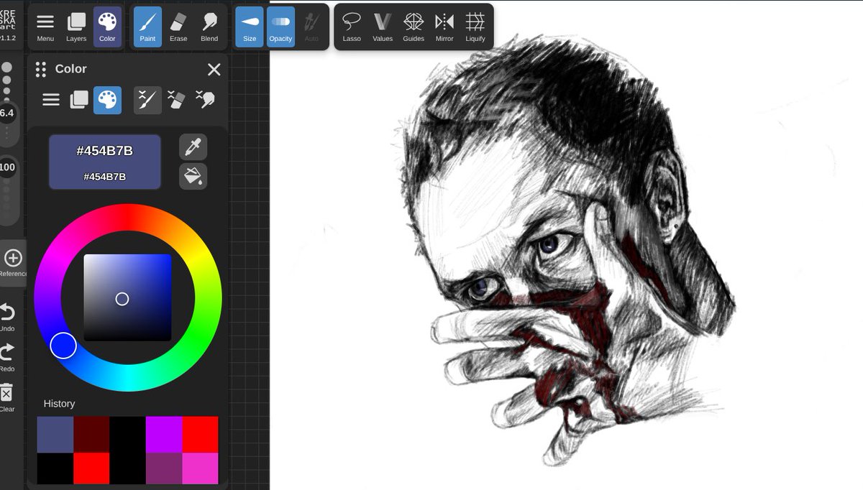Toggle pressure Size dynamics

click(x=250, y=27)
